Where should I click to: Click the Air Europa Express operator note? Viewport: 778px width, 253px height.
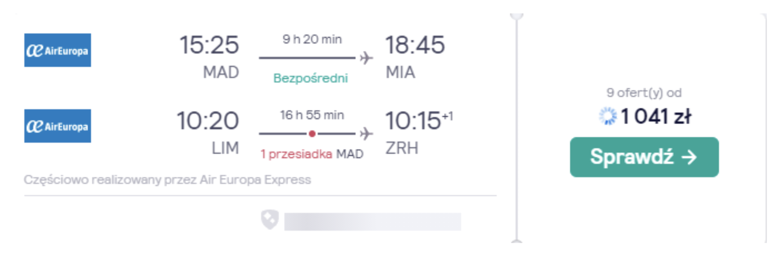point(167,180)
